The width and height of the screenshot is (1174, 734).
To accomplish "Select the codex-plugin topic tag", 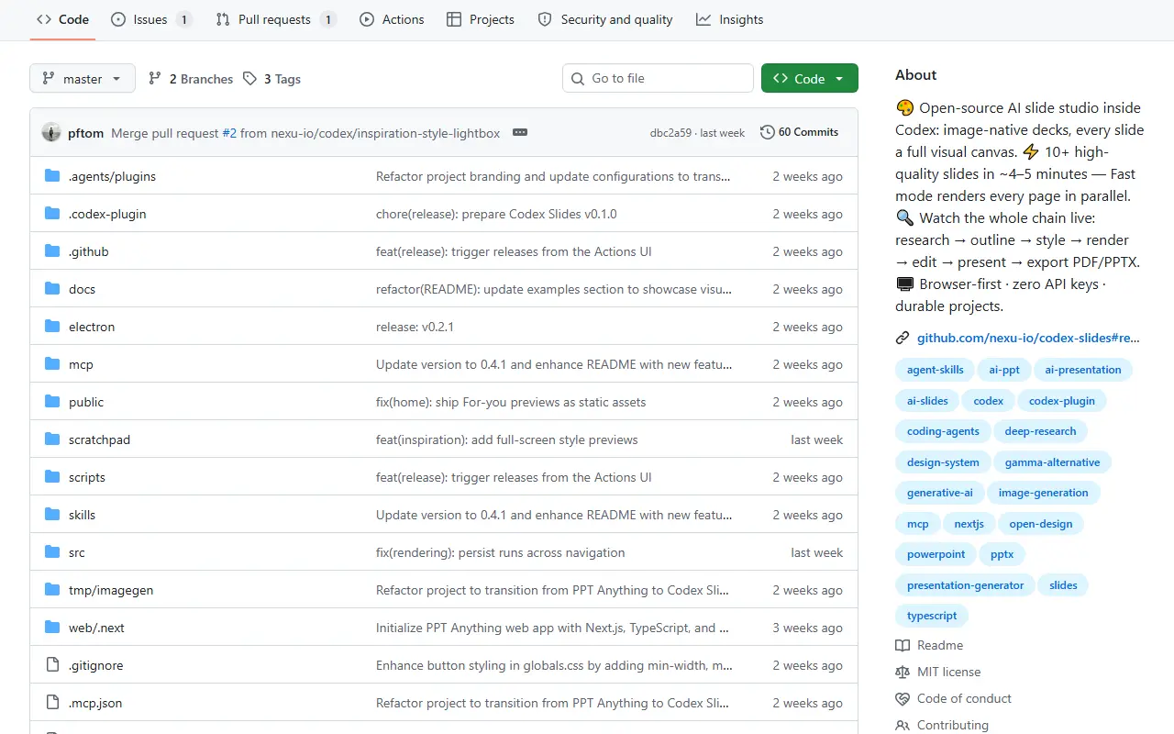I will [x=1062, y=401].
